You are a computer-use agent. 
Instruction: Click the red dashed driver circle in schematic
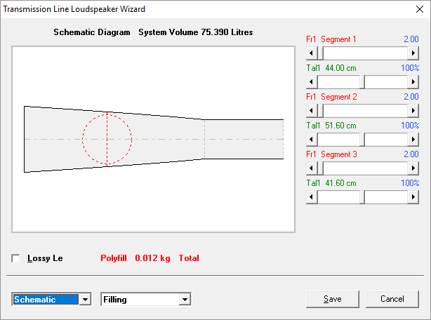point(107,139)
